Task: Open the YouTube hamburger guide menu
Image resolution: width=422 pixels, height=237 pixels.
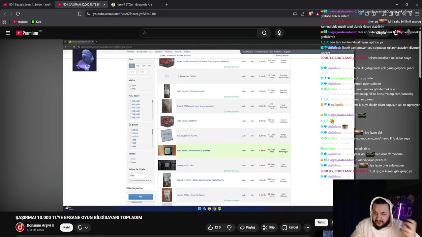Action: pos(8,33)
